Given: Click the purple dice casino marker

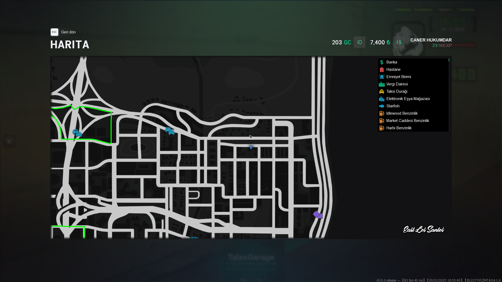Looking at the screenshot, I should click(x=318, y=215).
